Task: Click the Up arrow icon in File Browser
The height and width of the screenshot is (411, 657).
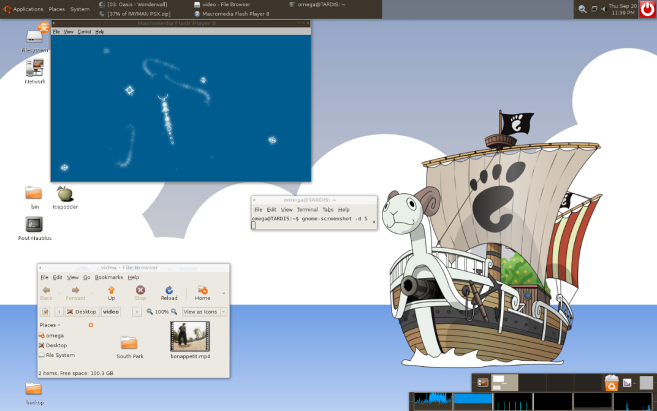Action: pyautogui.click(x=111, y=290)
